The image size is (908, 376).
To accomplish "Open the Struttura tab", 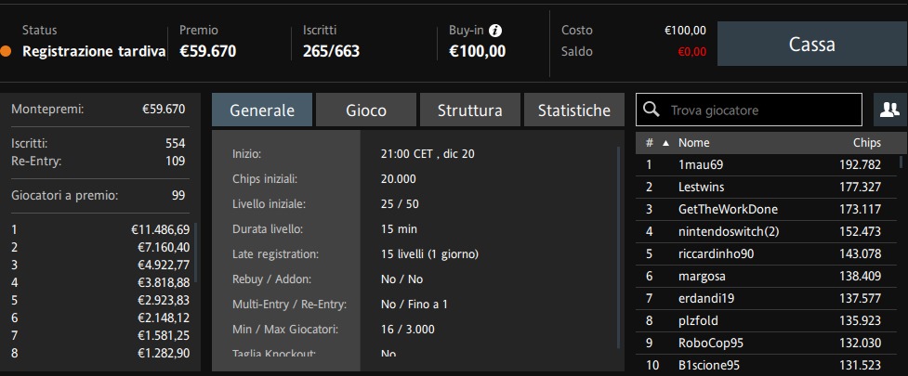I will [x=469, y=110].
